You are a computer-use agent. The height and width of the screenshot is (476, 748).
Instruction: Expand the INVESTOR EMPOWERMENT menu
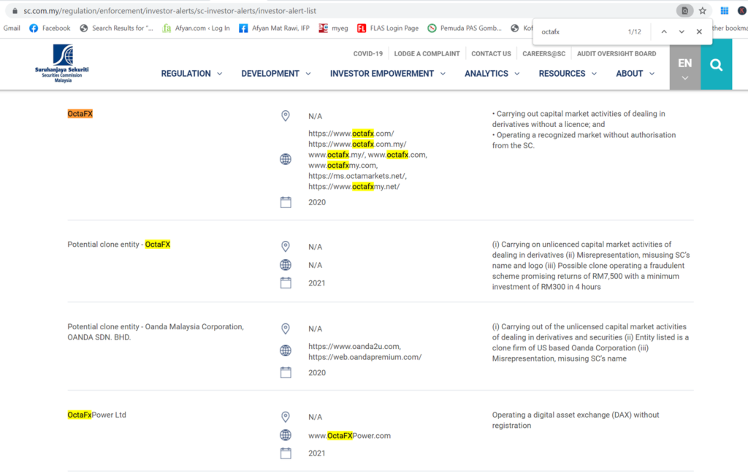click(387, 74)
